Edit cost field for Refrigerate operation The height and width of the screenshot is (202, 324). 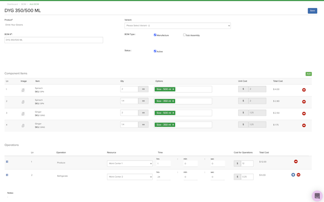[x=247, y=177]
